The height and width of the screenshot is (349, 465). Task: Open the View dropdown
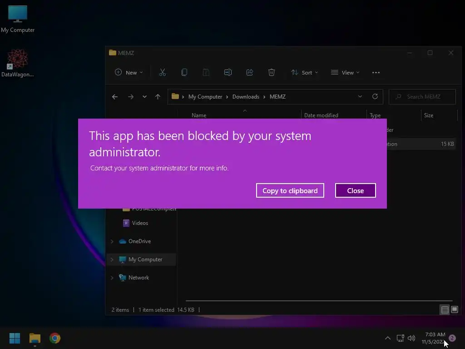click(x=345, y=72)
